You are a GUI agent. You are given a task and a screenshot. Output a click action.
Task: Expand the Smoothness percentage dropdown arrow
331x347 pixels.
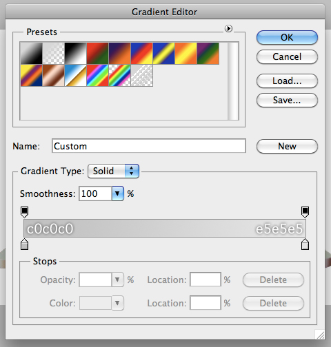[x=118, y=193]
